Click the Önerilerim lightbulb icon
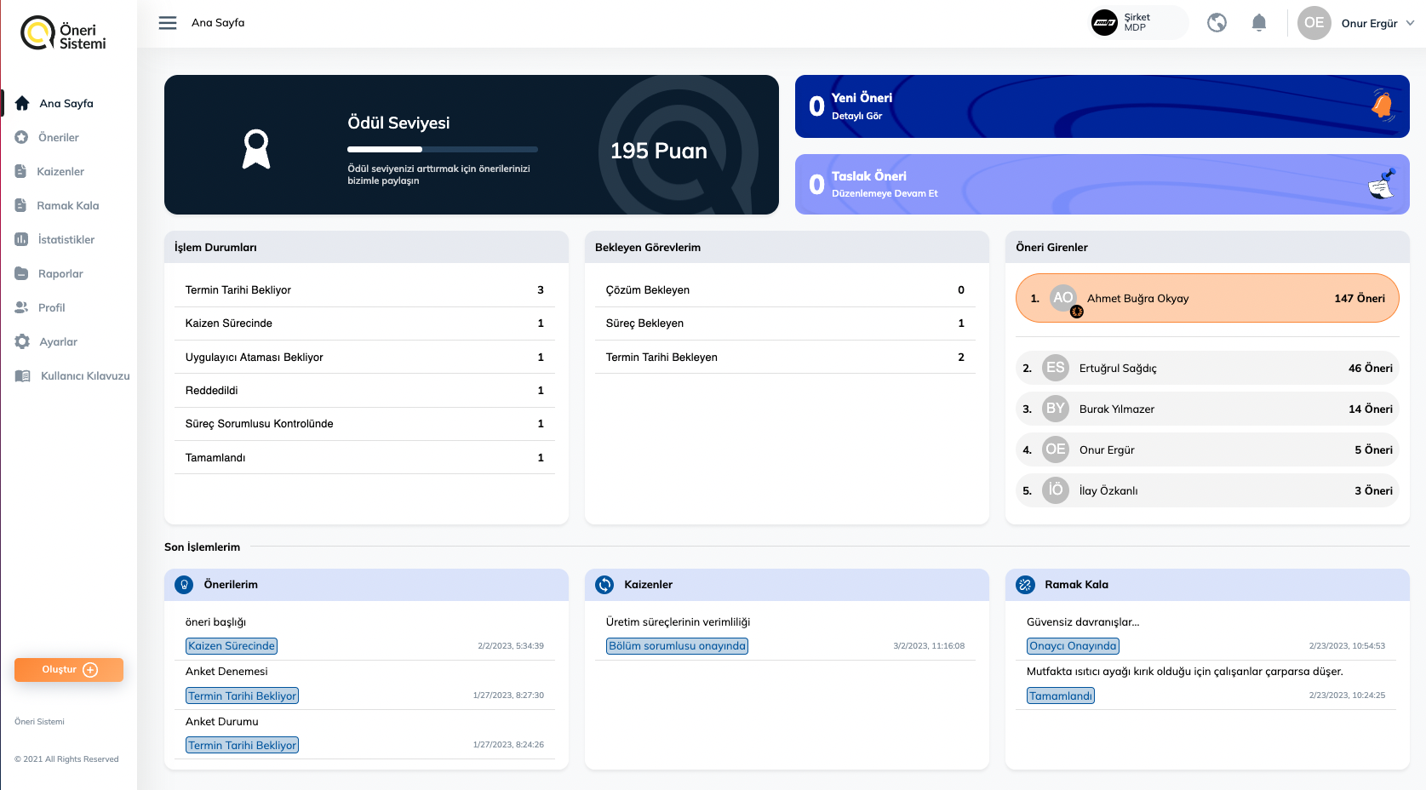Viewport: 1426px width, 790px height. pyautogui.click(x=184, y=585)
